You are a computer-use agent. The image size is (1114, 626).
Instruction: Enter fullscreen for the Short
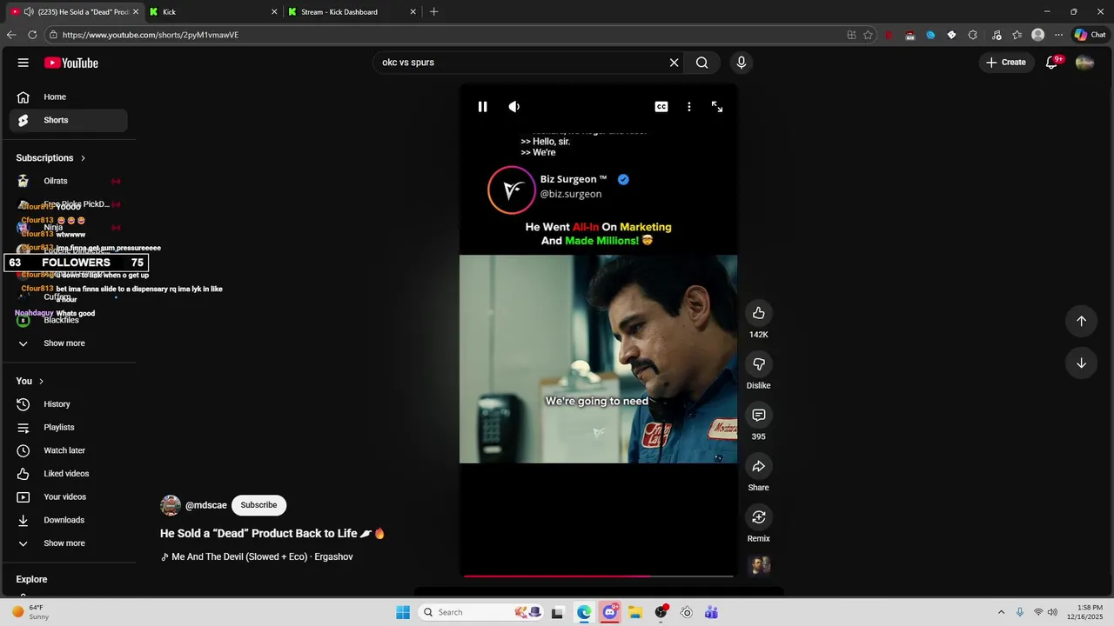717,107
